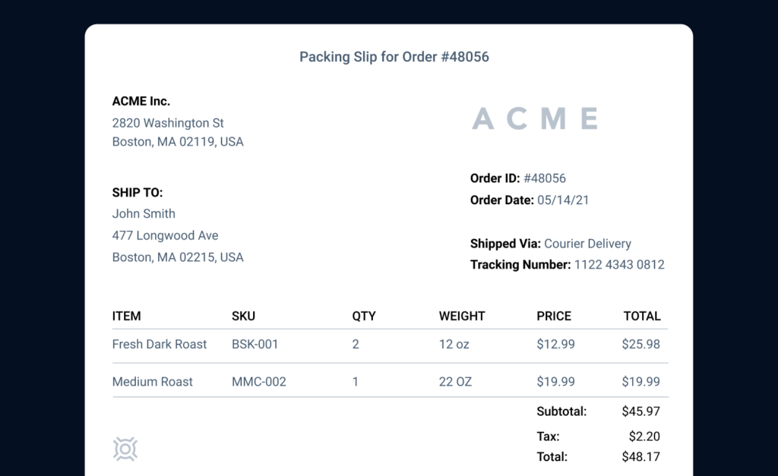Screen dimensions: 778x476
Task: Click the Order ID value #48056
Action: click(x=545, y=178)
